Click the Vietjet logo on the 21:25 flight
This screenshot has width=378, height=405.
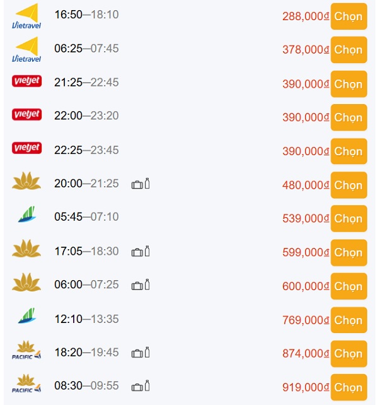(x=26, y=81)
